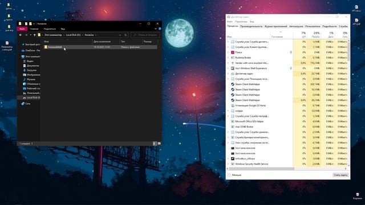Go up one folder with the up arrow
Screen dimensions: 365x205
tap(34, 35)
